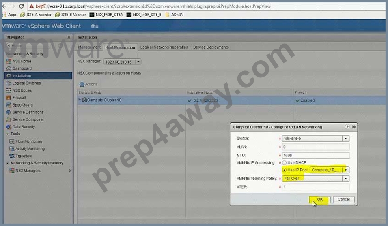Open Firewall in navigator
388x226 pixels.
pyautogui.click(x=16, y=98)
